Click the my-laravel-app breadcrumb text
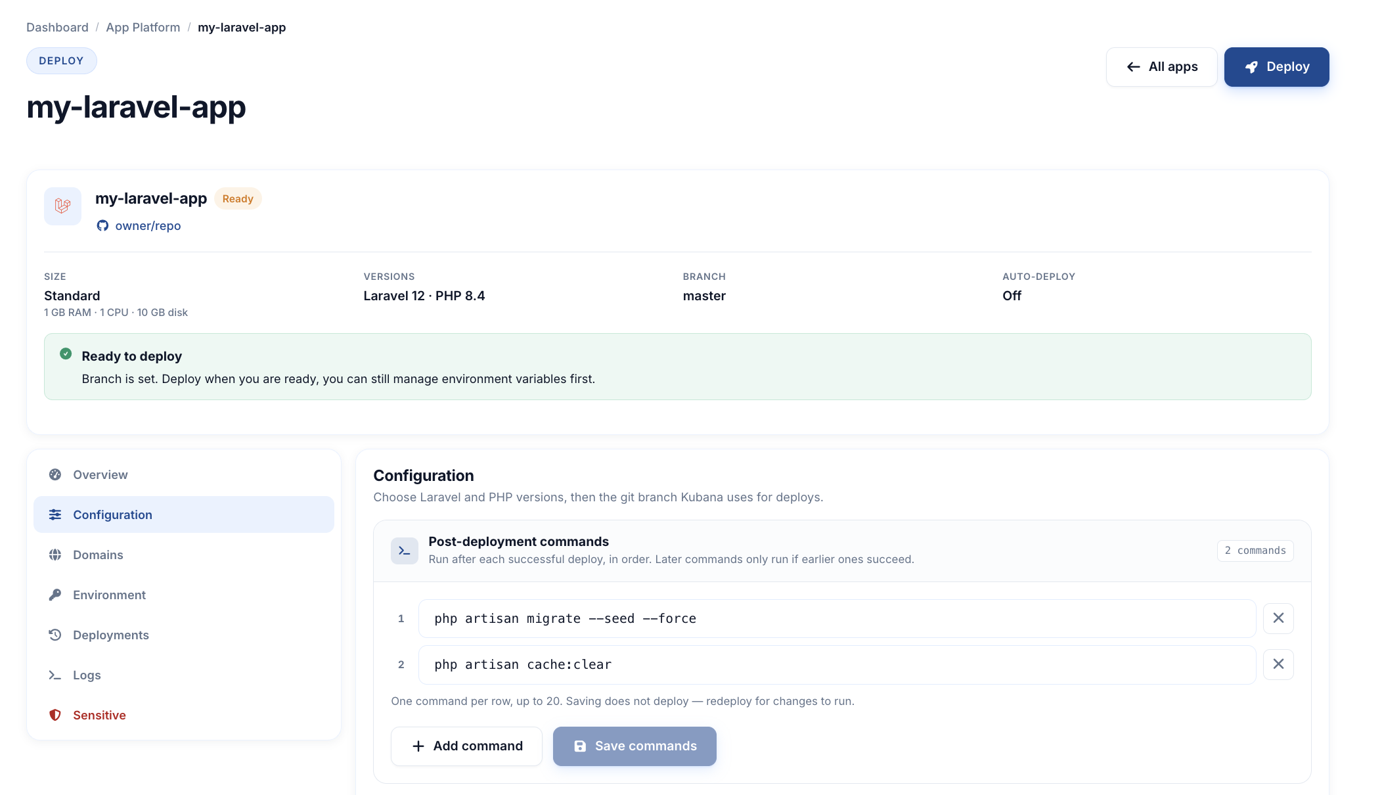This screenshot has width=1382, height=795. point(242,28)
